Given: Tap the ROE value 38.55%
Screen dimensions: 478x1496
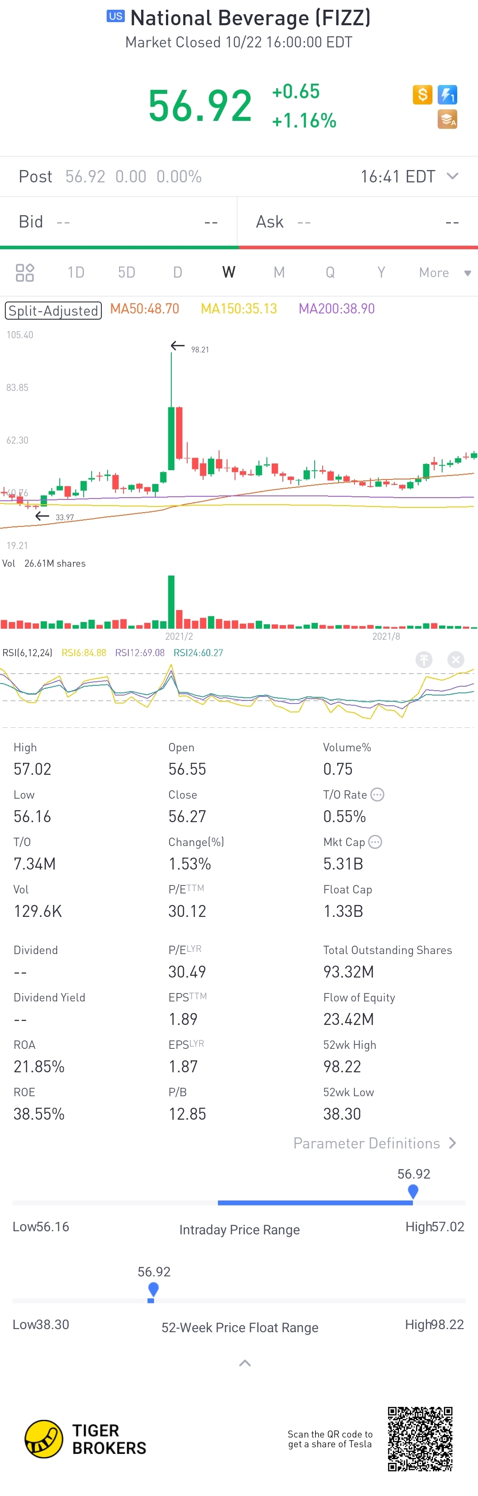Looking at the screenshot, I should [39, 1113].
